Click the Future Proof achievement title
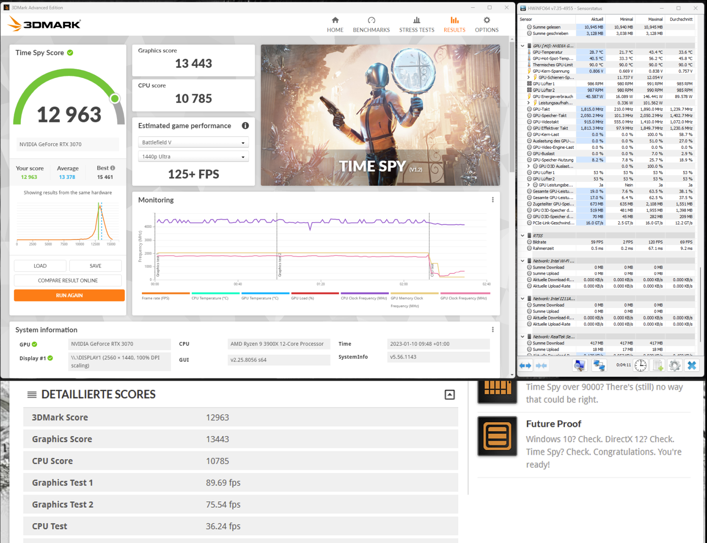 point(553,424)
